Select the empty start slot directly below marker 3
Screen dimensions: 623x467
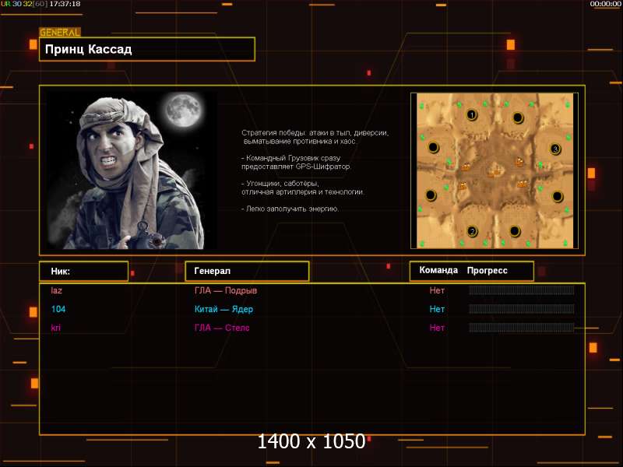pos(558,196)
